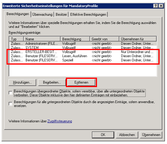The image size is (167, 144).
Task: Close the security settings dialog
Action: click(x=161, y=6)
